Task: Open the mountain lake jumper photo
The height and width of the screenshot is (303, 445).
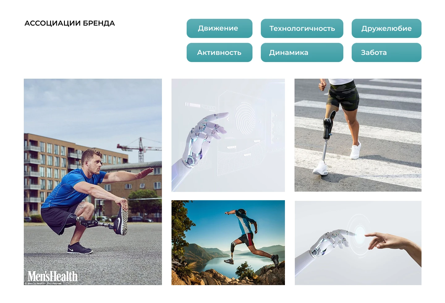Action: 228,243
